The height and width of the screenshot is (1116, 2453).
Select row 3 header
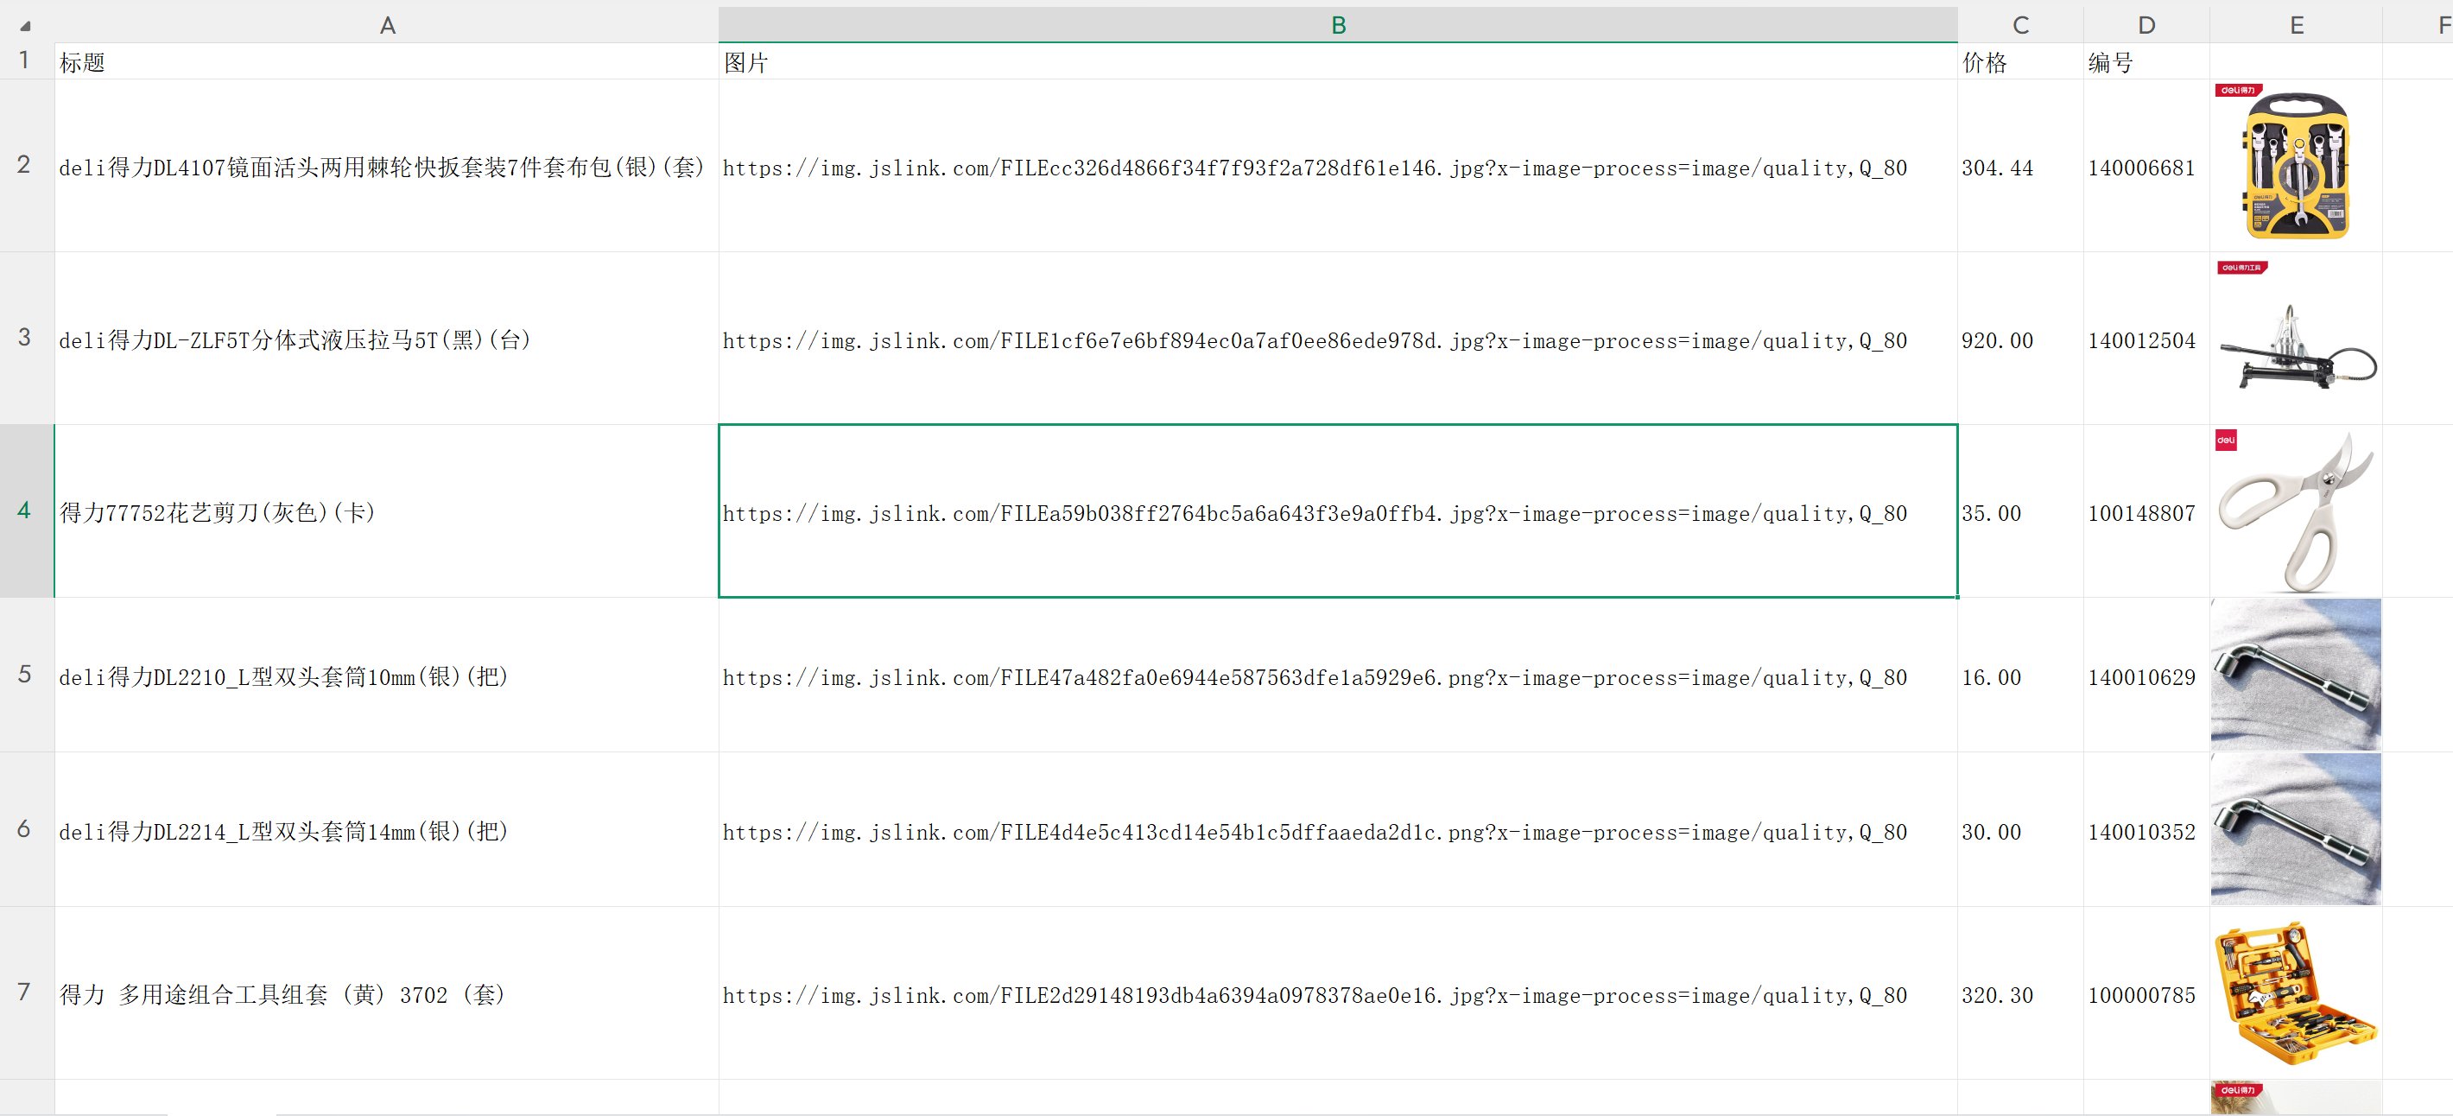27,338
